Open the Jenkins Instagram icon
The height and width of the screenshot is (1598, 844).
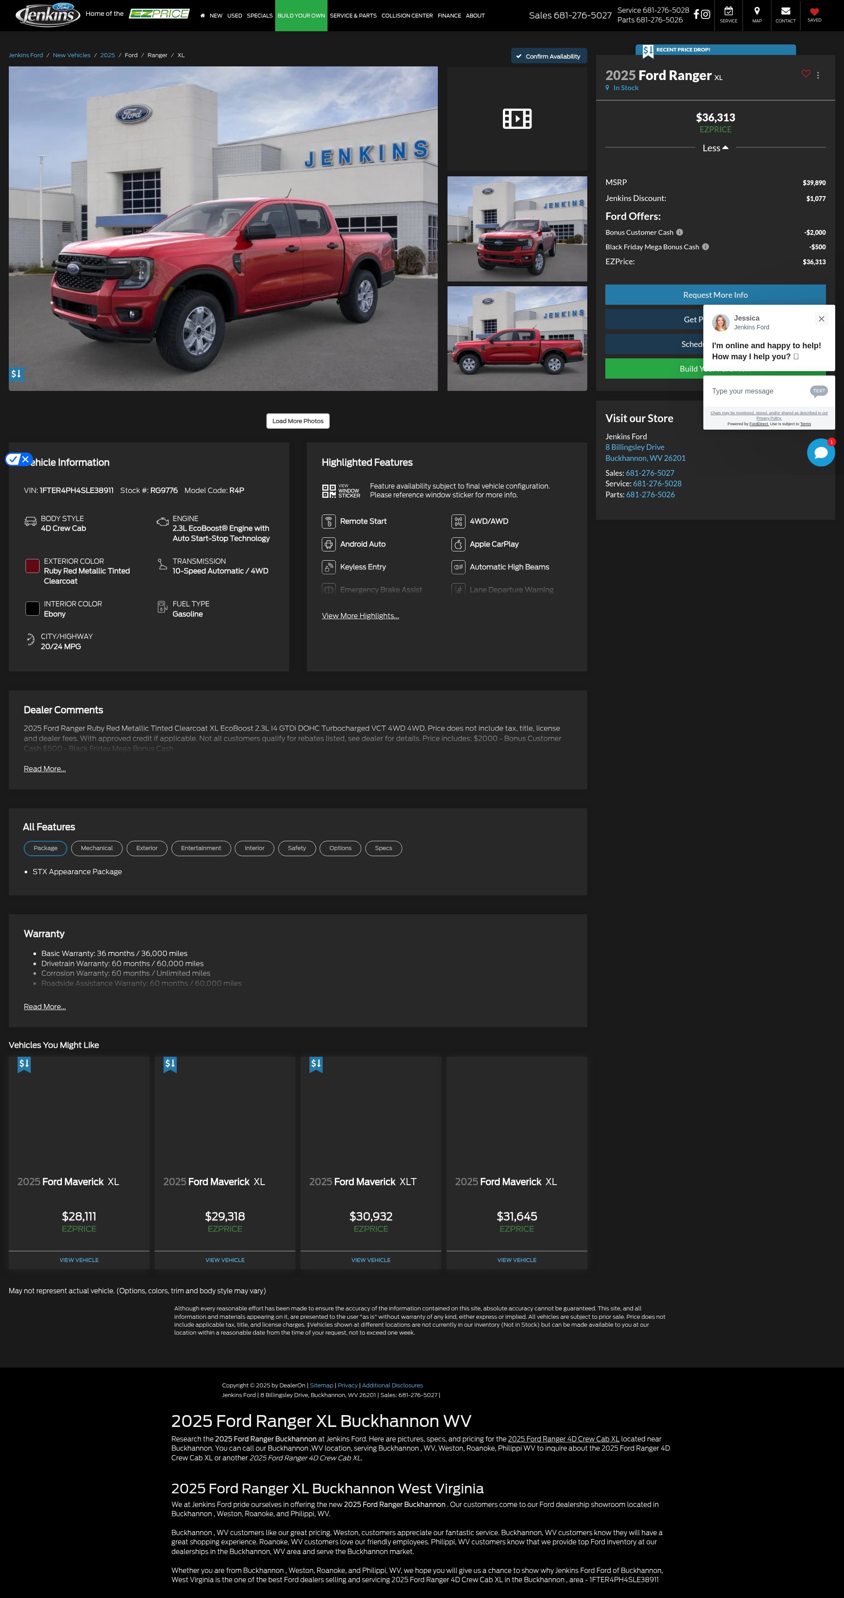[x=705, y=14]
